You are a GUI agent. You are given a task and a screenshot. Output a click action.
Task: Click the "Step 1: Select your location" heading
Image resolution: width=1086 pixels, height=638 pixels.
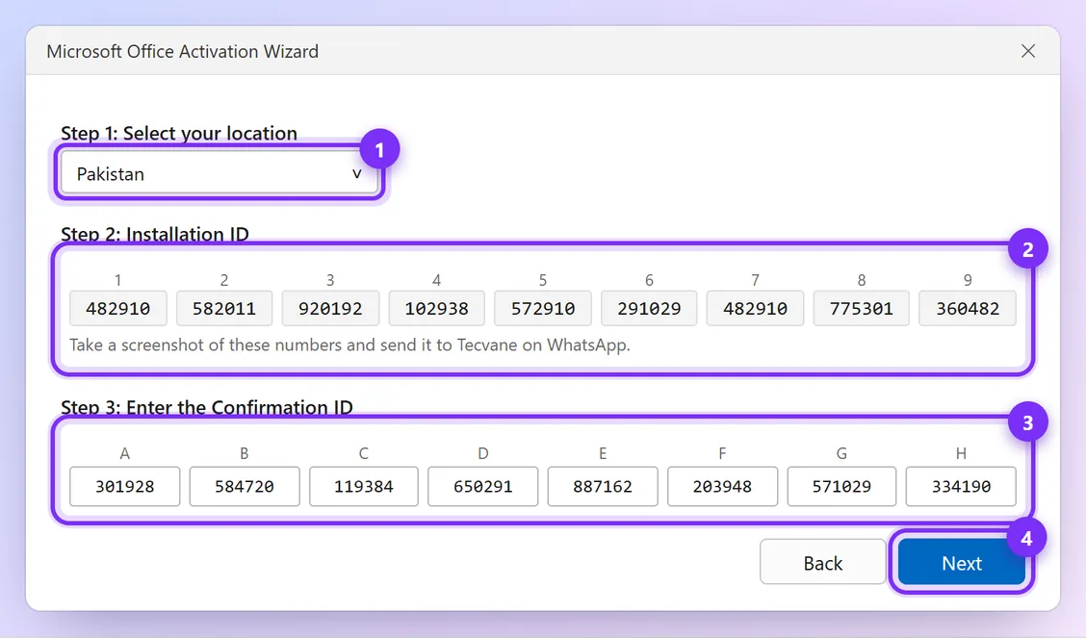(179, 133)
